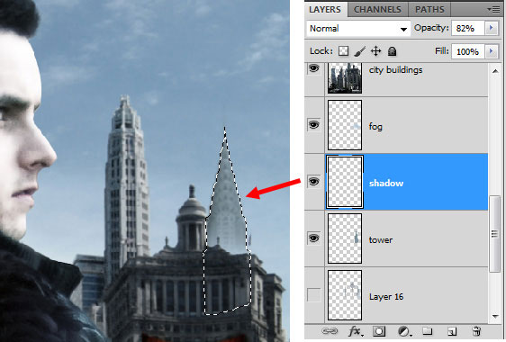Select the layer named tower

(381, 240)
